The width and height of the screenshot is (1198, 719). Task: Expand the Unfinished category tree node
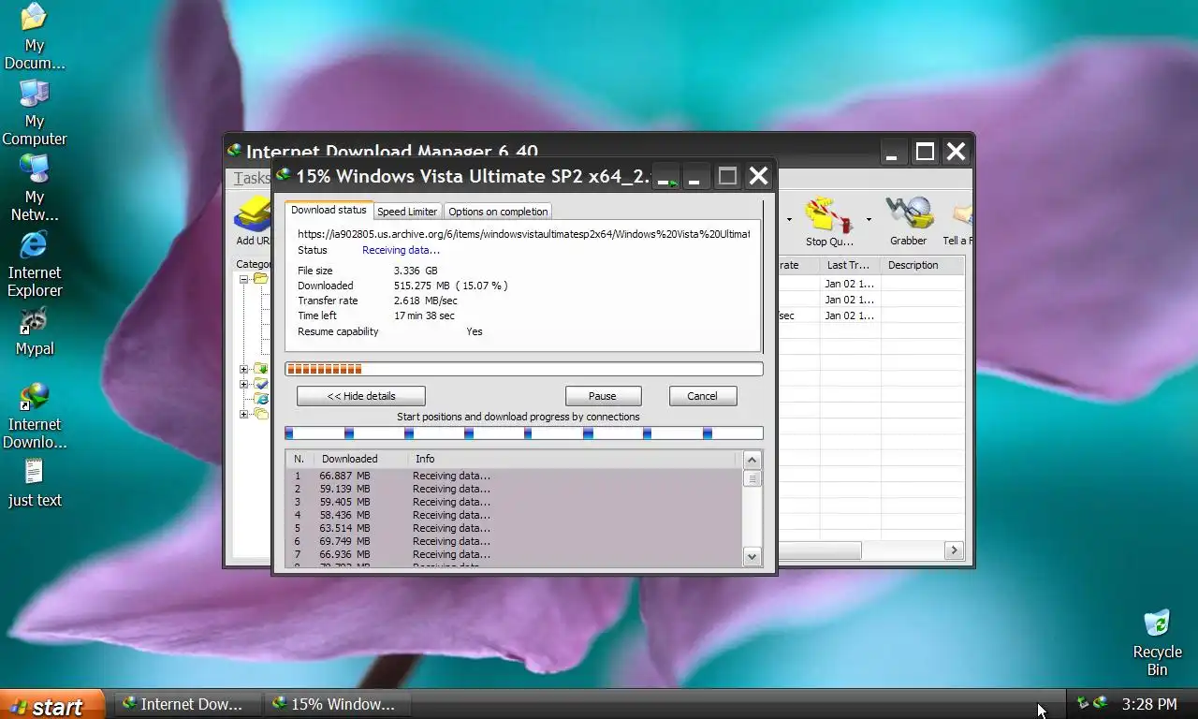tap(243, 369)
